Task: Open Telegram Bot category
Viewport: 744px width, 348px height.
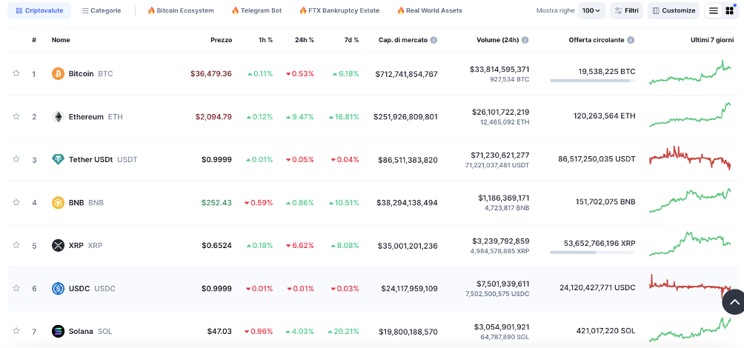Action: [x=256, y=10]
